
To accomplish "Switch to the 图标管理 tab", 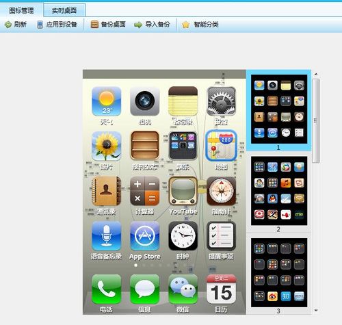I will pos(21,10).
